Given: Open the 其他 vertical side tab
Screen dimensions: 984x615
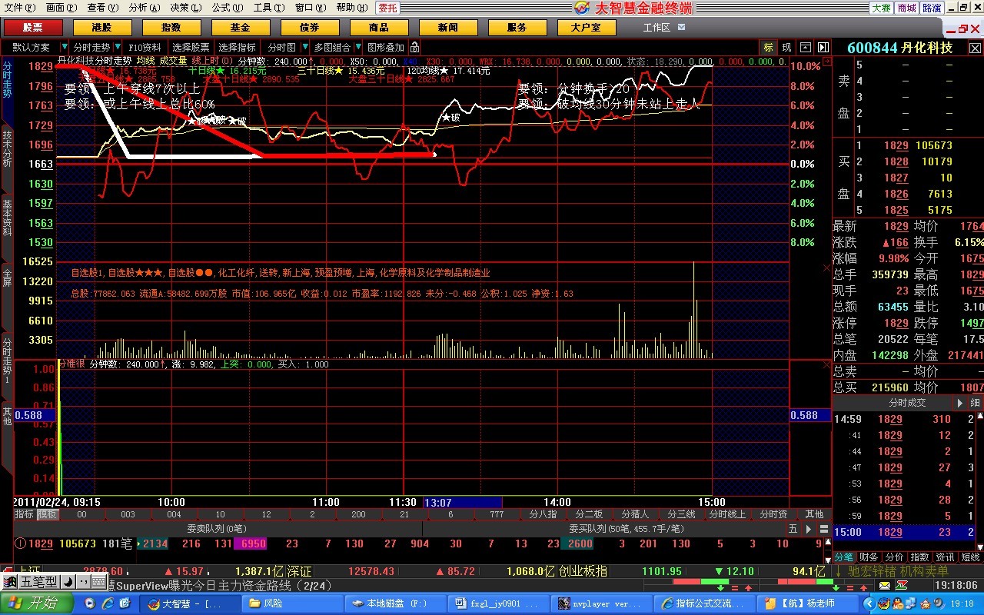Looking at the screenshot, I should tap(7, 417).
